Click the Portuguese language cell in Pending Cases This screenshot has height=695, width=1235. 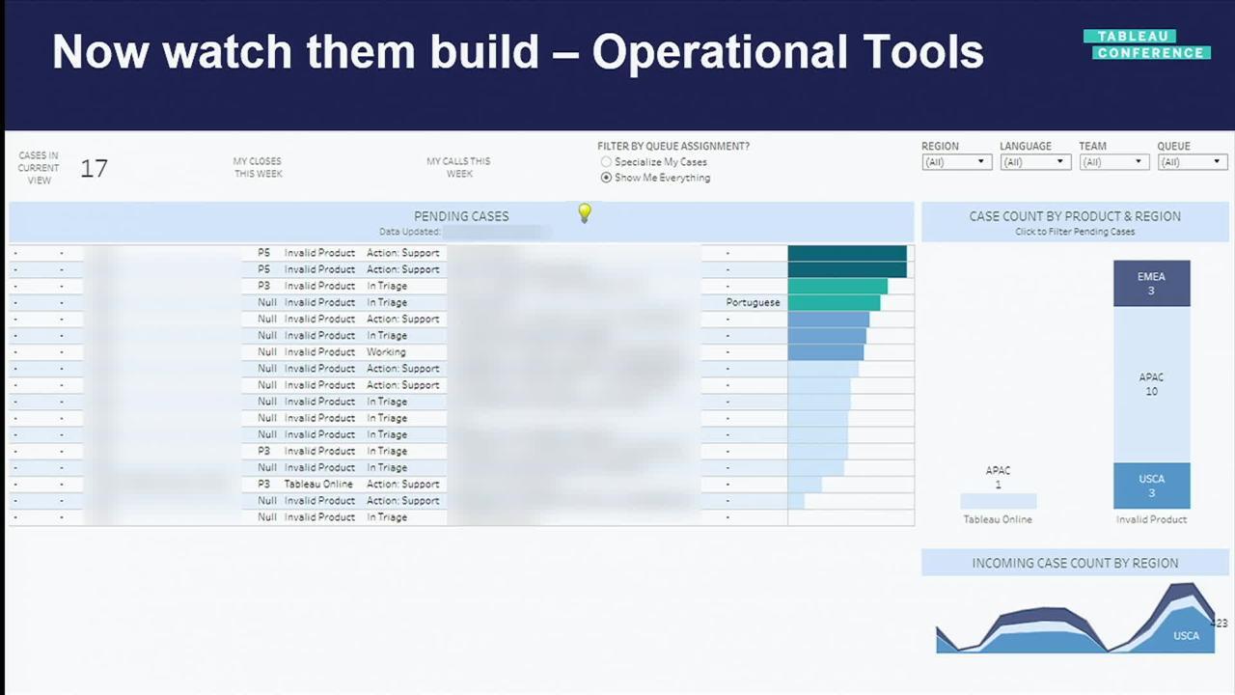pos(753,302)
